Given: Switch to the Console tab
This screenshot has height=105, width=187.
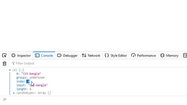Looking at the screenshot, I should point(44,55).
